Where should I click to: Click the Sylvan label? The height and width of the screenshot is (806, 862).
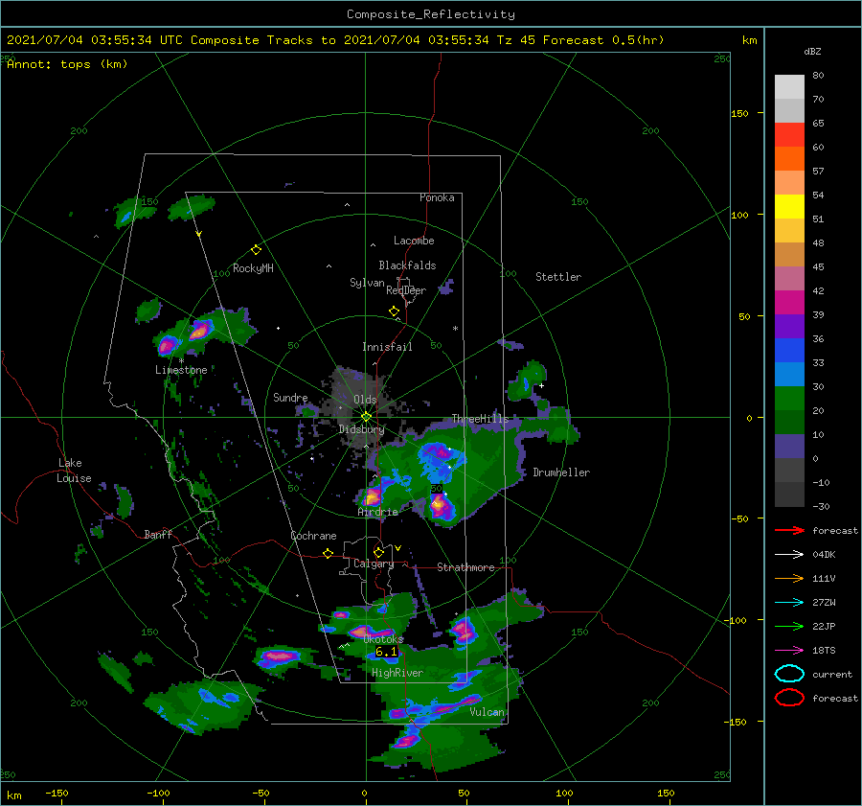point(367,283)
